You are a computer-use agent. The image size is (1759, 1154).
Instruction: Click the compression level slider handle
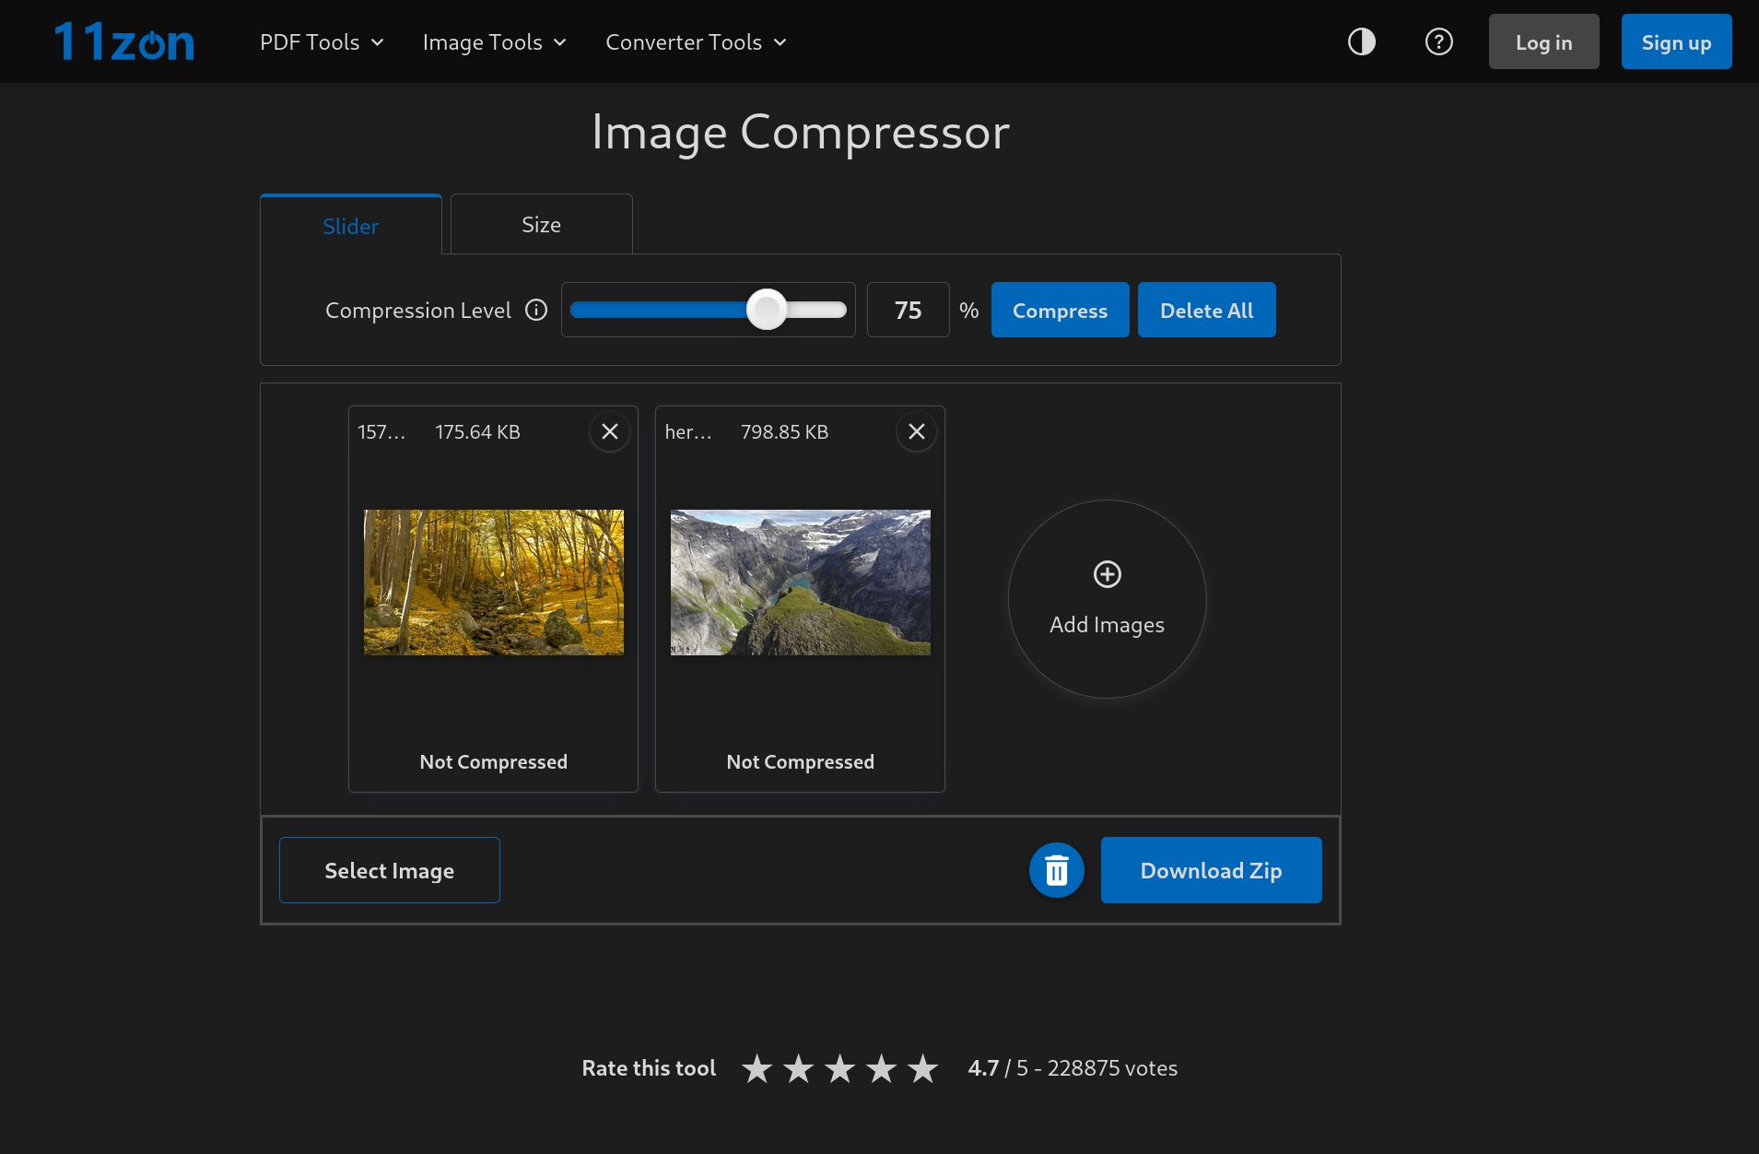(x=767, y=310)
